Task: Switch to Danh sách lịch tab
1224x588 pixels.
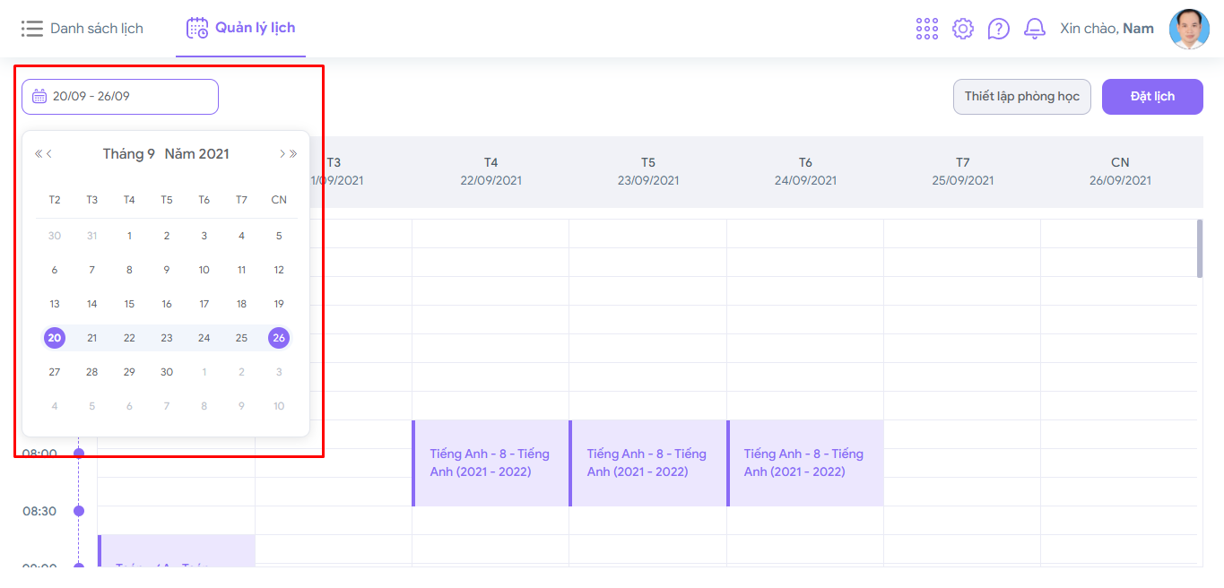Action: 82,29
